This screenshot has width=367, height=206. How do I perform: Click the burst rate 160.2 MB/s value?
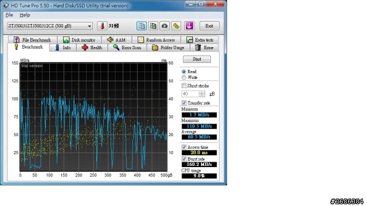tap(199, 164)
